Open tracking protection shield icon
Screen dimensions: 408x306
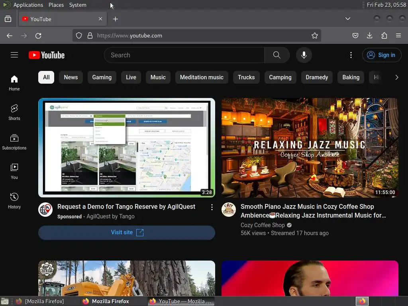[x=79, y=35]
